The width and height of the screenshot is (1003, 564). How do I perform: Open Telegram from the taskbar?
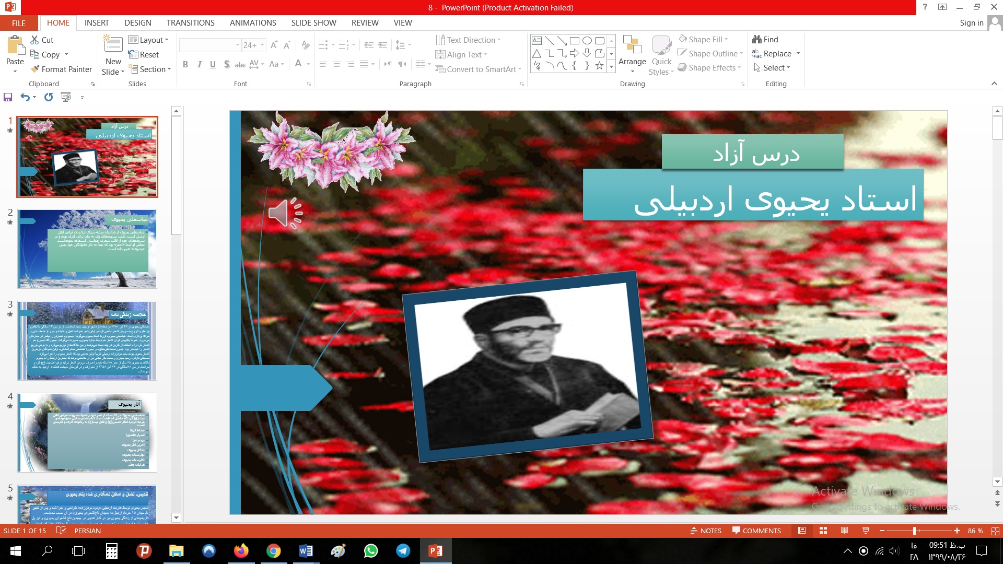tap(403, 551)
